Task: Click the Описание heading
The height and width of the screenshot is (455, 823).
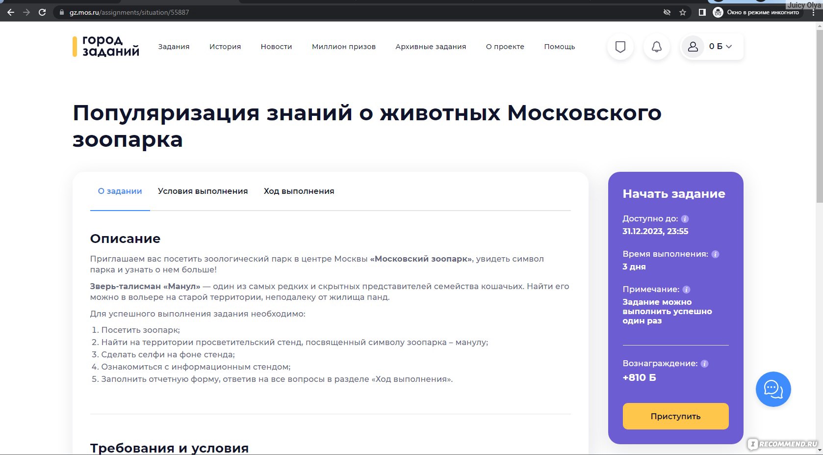Action: pyautogui.click(x=125, y=239)
